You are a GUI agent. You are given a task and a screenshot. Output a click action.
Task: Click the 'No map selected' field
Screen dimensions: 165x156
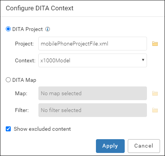click(92, 93)
